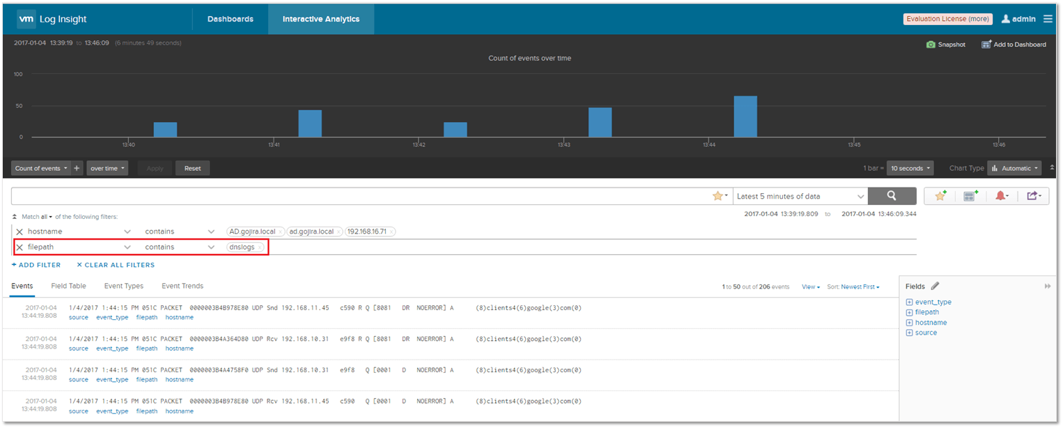
Task: Click the vm Log Insight logo
Action: (x=52, y=19)
